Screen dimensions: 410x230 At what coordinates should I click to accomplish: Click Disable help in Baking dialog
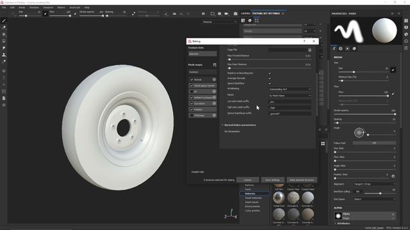click(198, 172)
